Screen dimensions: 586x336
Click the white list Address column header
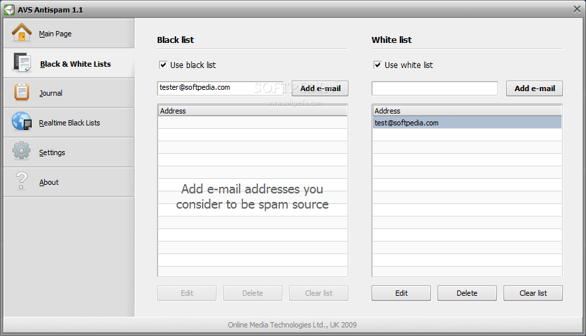467,111
